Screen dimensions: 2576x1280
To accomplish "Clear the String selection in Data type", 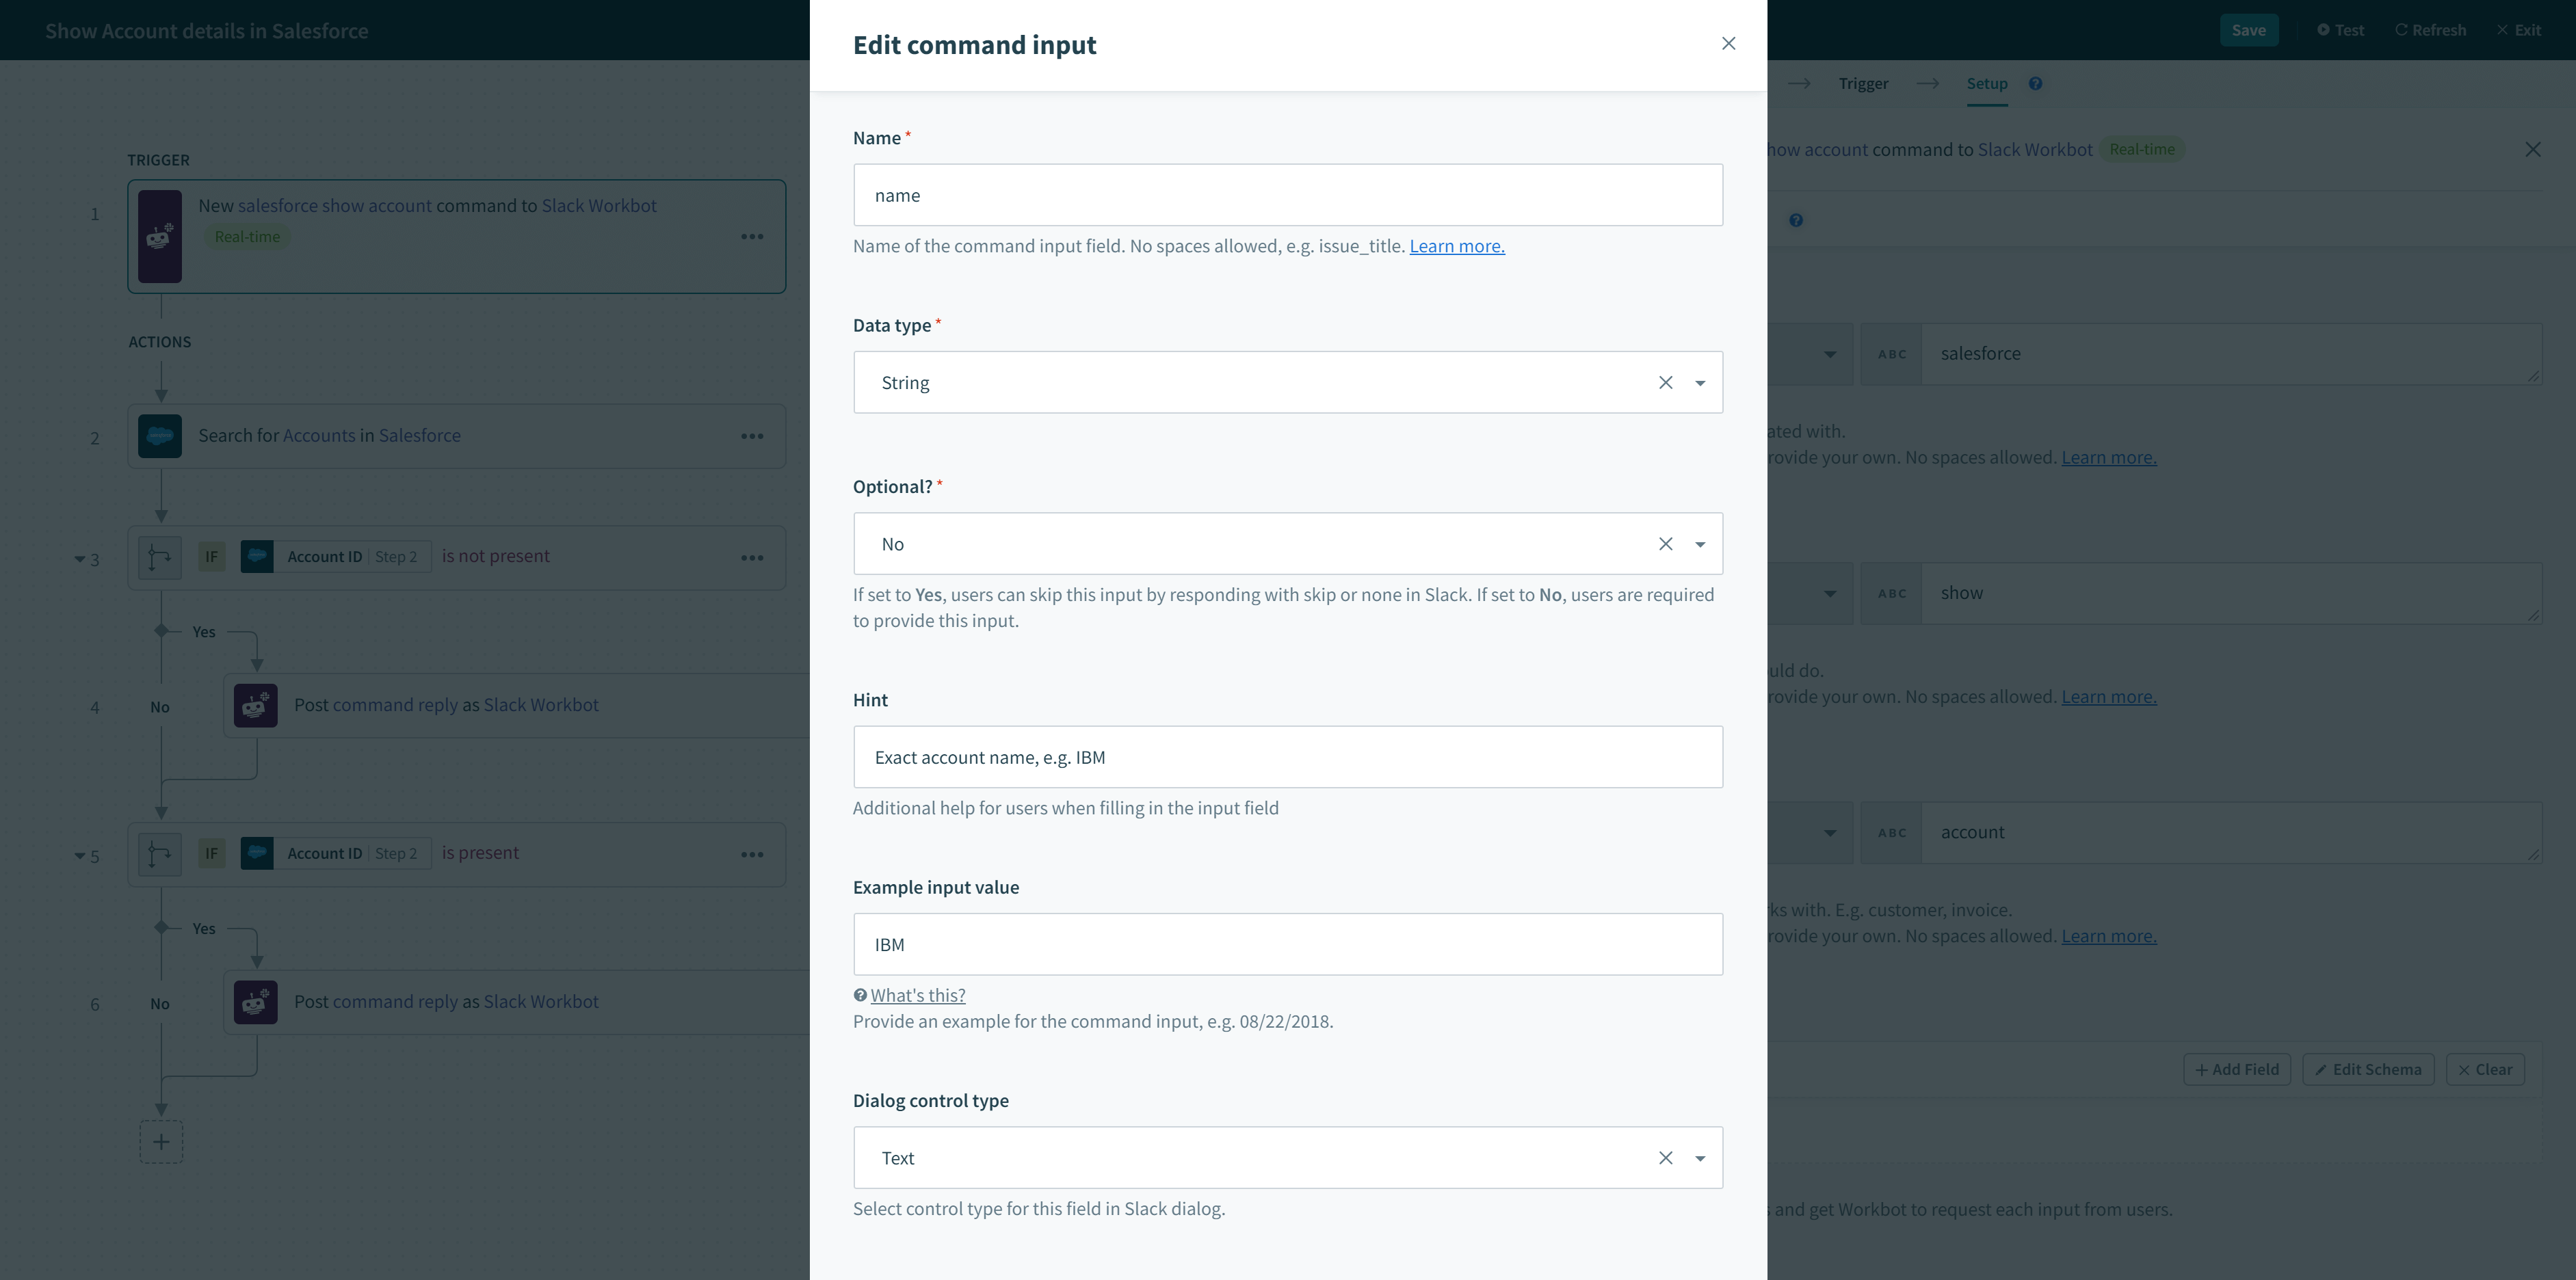I will pos(1664,382).
